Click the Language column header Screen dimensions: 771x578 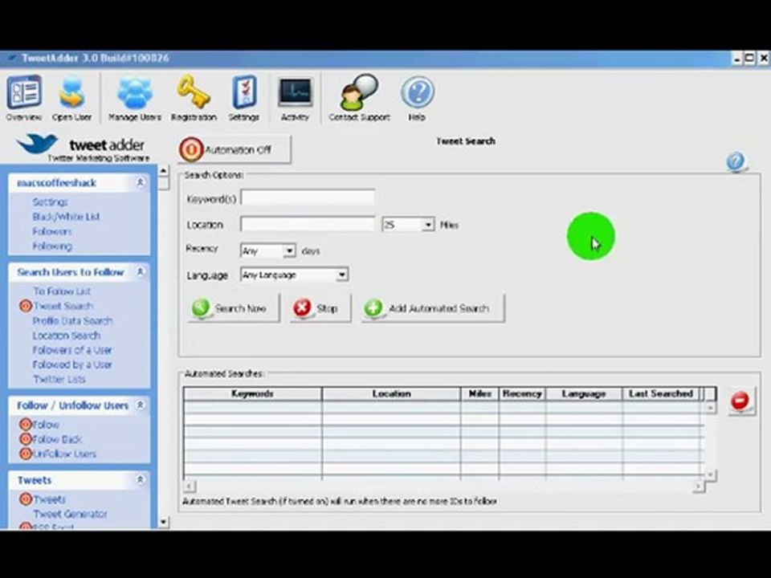click(x=584, y=393)
